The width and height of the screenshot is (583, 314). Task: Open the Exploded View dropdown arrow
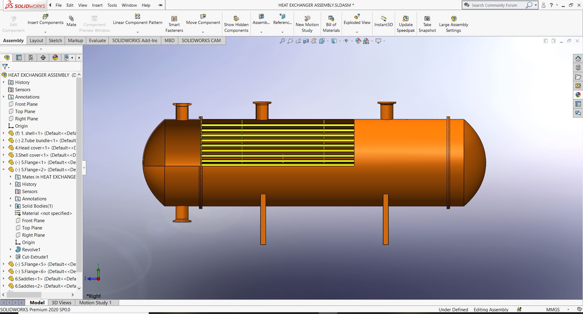click(x=357, y=32)
